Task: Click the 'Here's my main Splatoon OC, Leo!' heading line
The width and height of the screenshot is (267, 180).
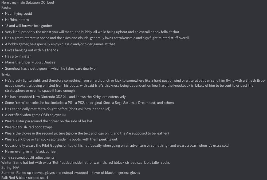Action: click(x=28, y=3)
